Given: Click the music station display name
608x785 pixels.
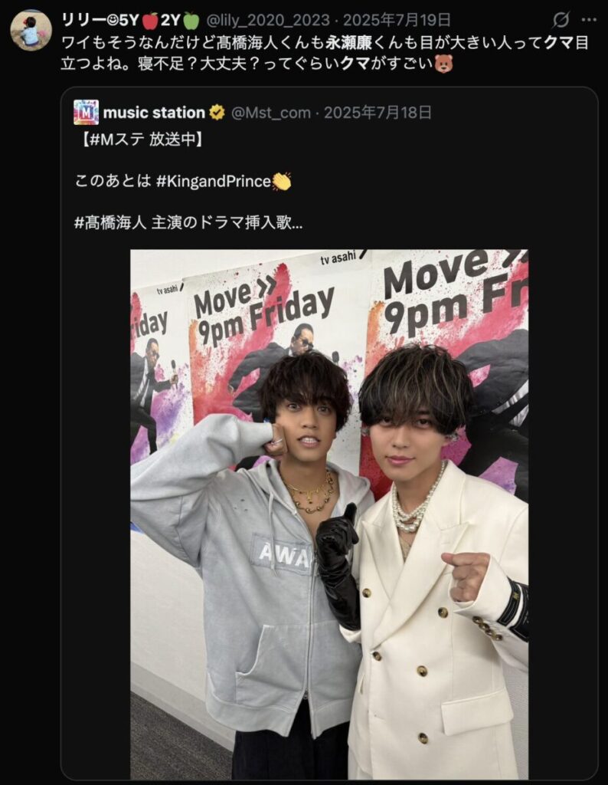Looking at the screenshot, I should point(154,113).
